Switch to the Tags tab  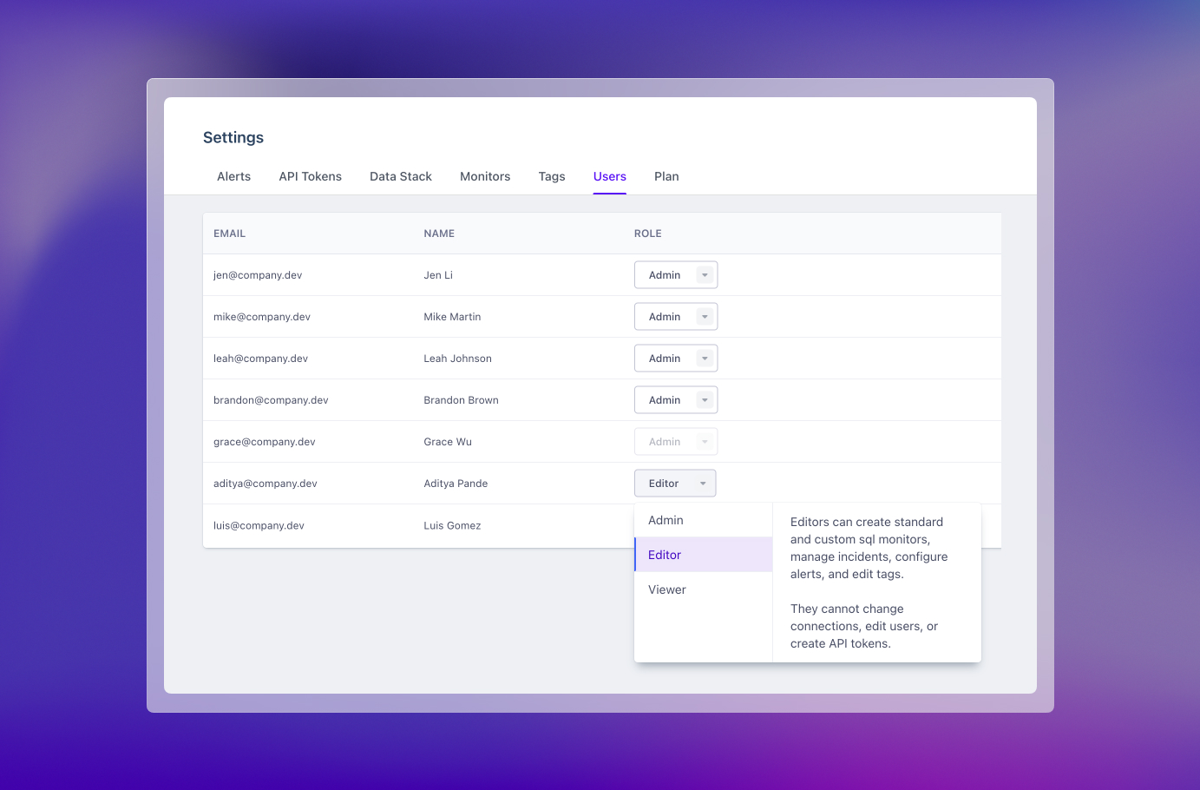[552, 176]
